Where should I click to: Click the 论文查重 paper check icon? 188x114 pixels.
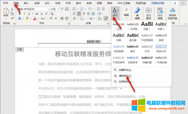coord(160,12)
